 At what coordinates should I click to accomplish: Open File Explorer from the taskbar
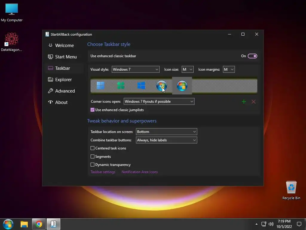[24, 224]
